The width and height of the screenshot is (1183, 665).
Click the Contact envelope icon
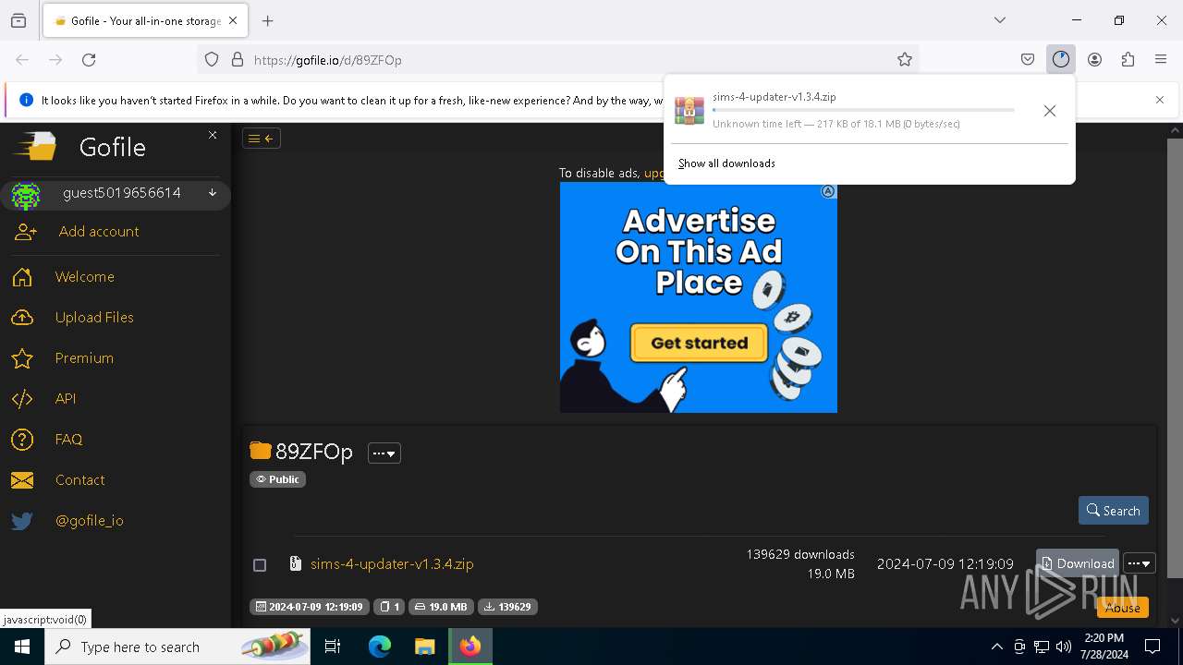pos(22,480)
